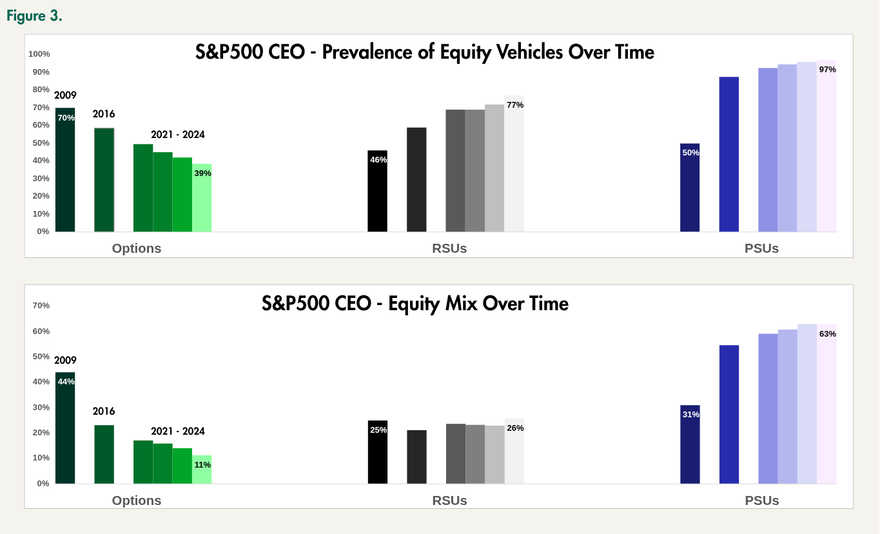Click the "2021 - 2024" label in Prevalence chart
This screenshot has width=880, height=534.
pos(178,135)
